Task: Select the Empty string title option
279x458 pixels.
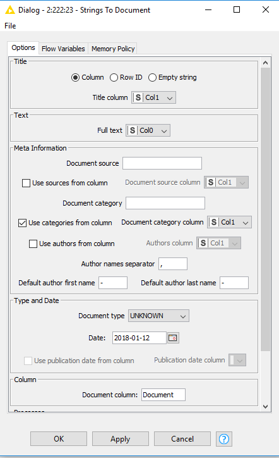Action: click(x=172, y=77)
